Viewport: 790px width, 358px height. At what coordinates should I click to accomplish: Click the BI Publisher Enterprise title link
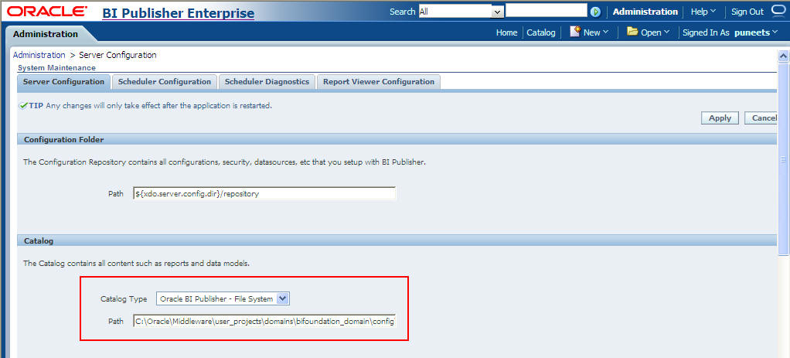pos(178,12)
